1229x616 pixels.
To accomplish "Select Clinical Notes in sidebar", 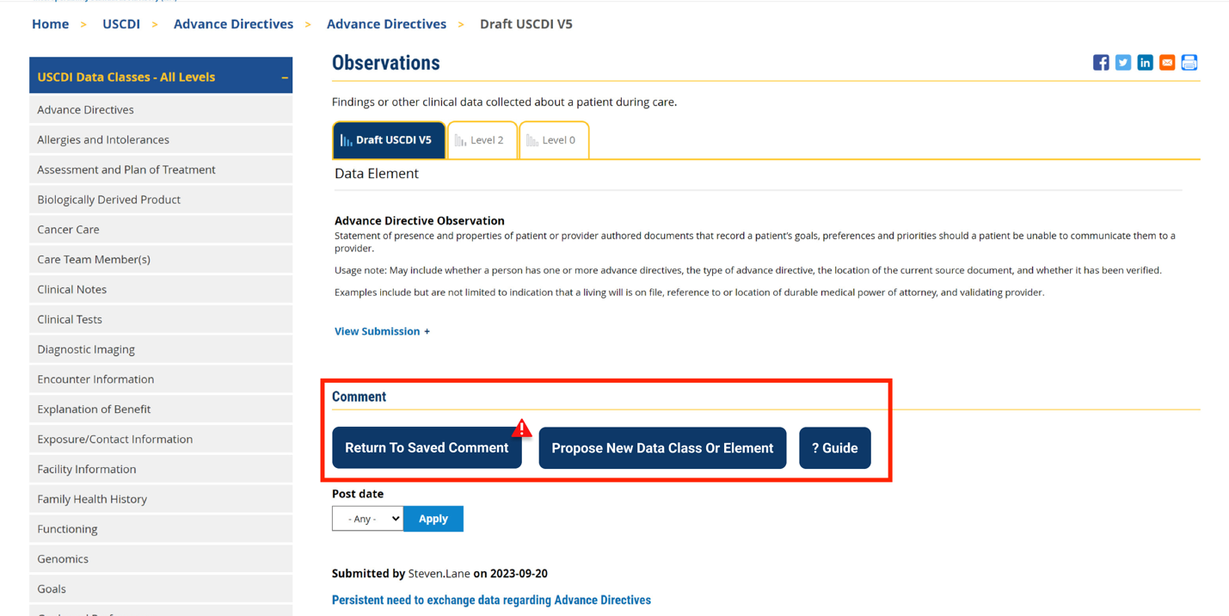I will pos(72,289).
